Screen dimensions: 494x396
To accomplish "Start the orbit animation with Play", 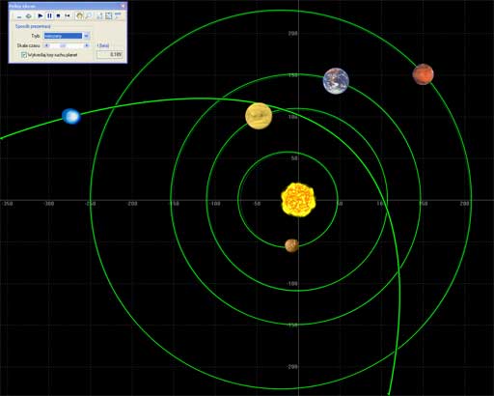I will click(x=41, y=15).
